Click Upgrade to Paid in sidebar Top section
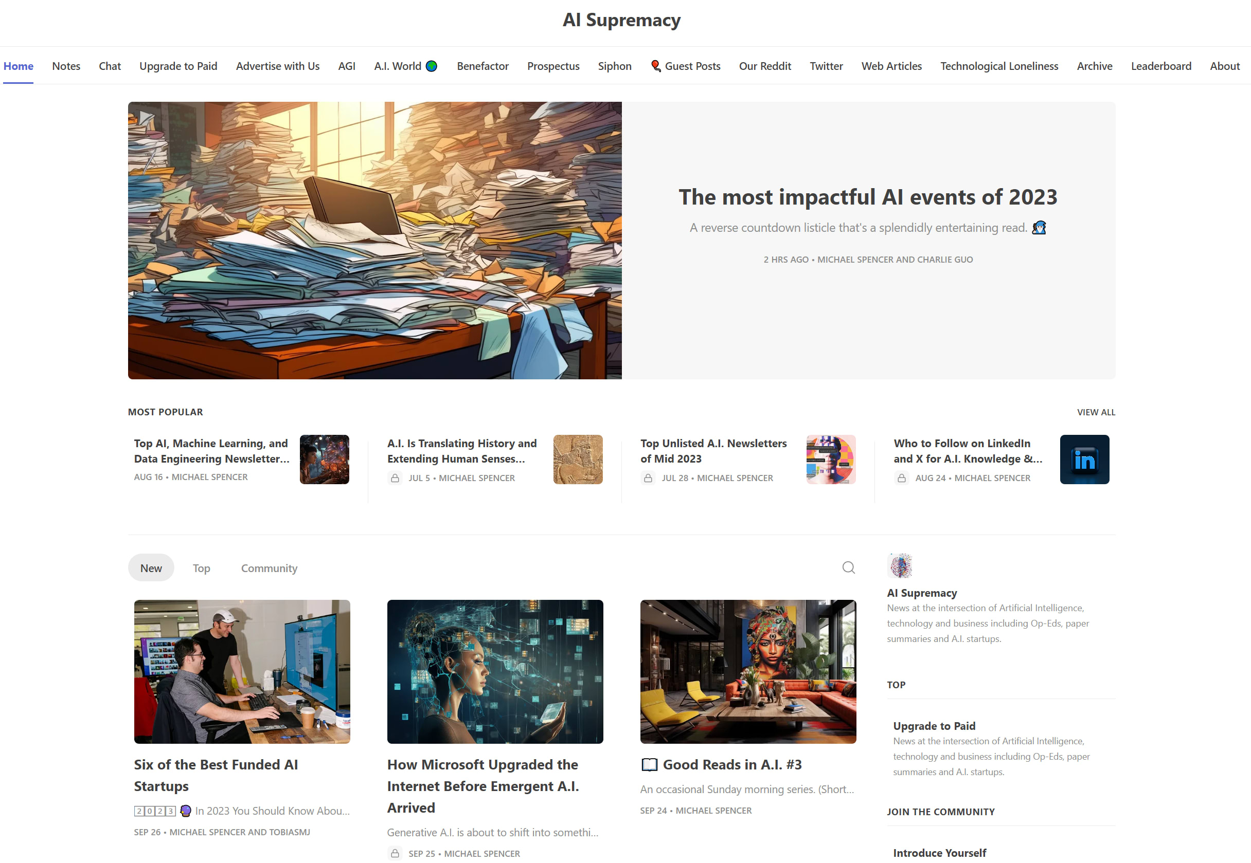 pyautogui.click(x=934, y=726)
